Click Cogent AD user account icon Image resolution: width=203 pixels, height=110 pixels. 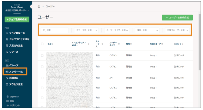(8, 97)
